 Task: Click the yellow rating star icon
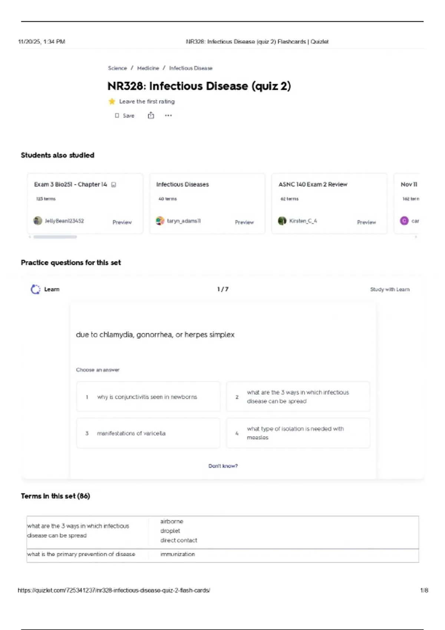click(112, 101)
